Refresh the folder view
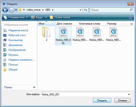Screen dimensions: 136x107 coord(86,10)
